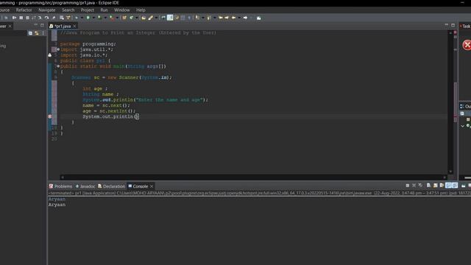Click Collapse All in the explorer panel
The width and height of the screenshot is (471, 265).
point(30,33)
